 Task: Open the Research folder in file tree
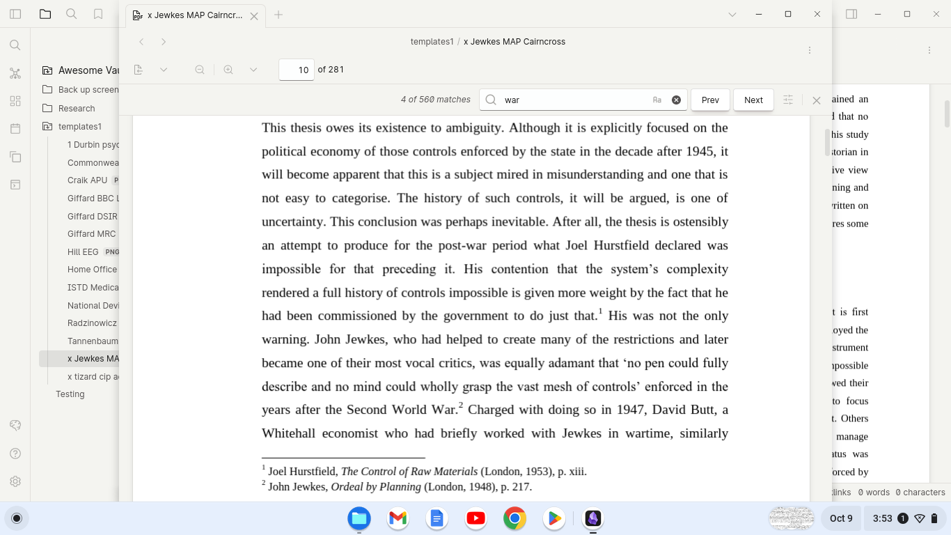pyautogui.click(x=78, y=108)
